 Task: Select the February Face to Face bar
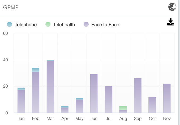point(36,93)
